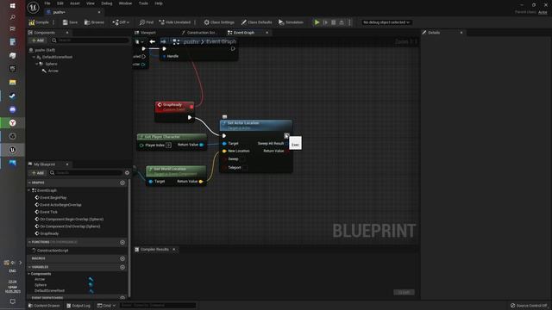Viewport: 552px width, 310px height.
Task: Open the Asset menu
Action: (x=75, y=3)
